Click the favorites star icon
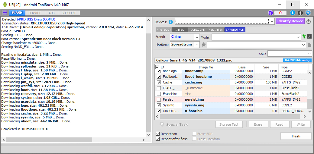 click(x=204, y=45)
